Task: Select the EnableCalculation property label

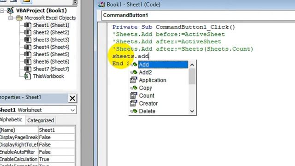Action: [x=19, y=159]
